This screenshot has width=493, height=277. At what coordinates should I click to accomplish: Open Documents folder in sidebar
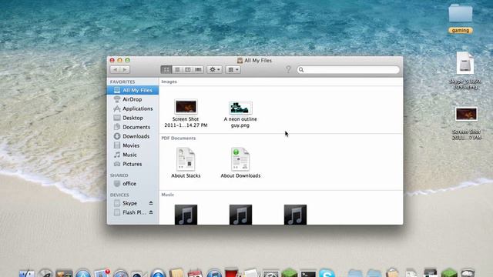pyautogui.click(x=132, y=127)
